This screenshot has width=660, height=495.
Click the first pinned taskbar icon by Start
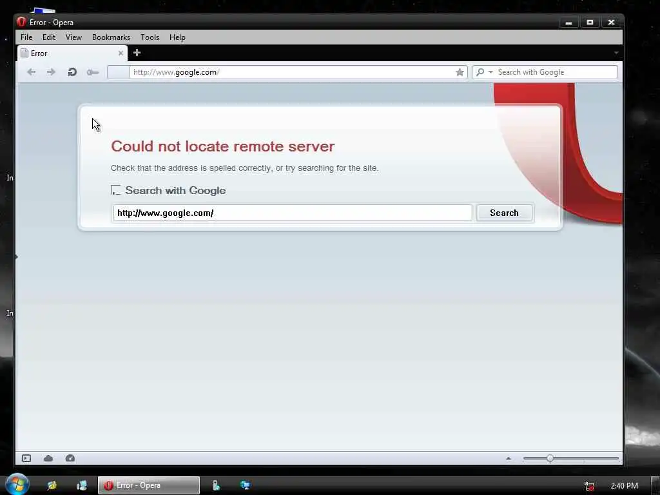pyautogui.click(x=52, y=485)
